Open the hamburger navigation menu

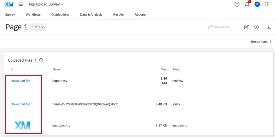pos(21,4)
